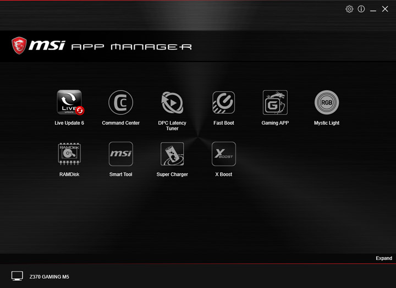Click the Live Update 6 label
Viewport: 396px width, 288px height.
click(x=69, y=123)
